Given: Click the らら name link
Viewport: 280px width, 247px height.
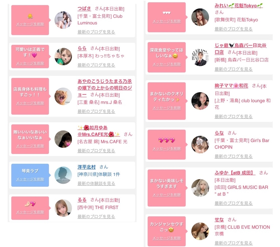Looking at the screenshot, I should [x=82, y=48].
